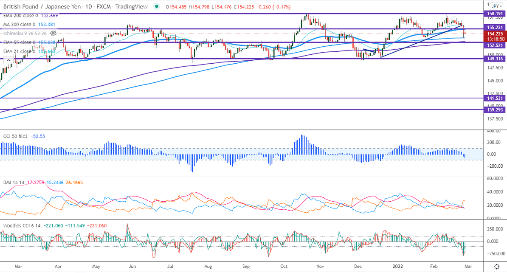Click the 152.521 horizontal line price label

tap(495, 45)
